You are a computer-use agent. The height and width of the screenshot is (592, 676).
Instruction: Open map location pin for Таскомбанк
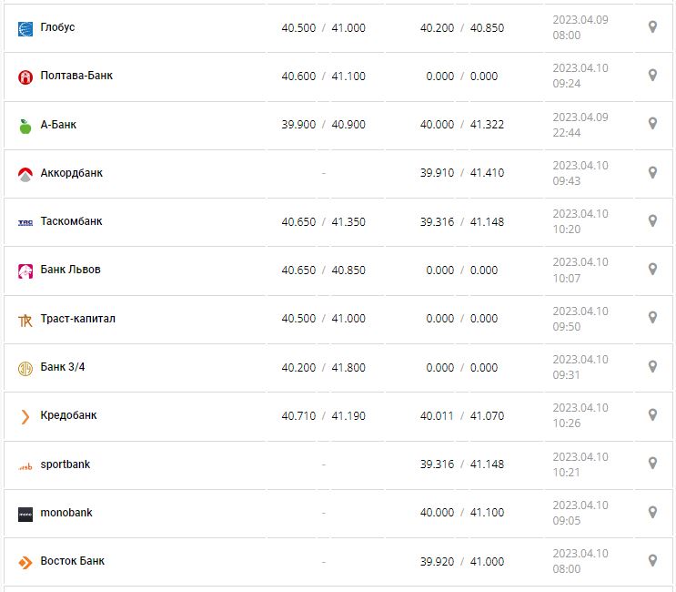(652, 221)
